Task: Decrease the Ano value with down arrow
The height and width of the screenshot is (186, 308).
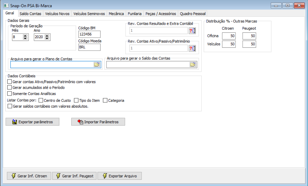Action: click(47, 38)
